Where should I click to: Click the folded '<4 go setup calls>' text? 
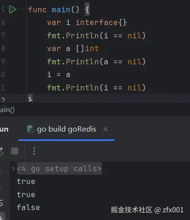pos(59,168)
